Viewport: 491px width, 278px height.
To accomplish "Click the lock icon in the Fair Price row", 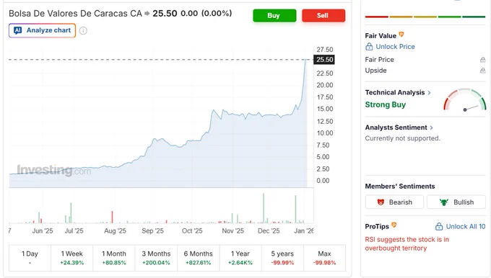I will point(483,59).
